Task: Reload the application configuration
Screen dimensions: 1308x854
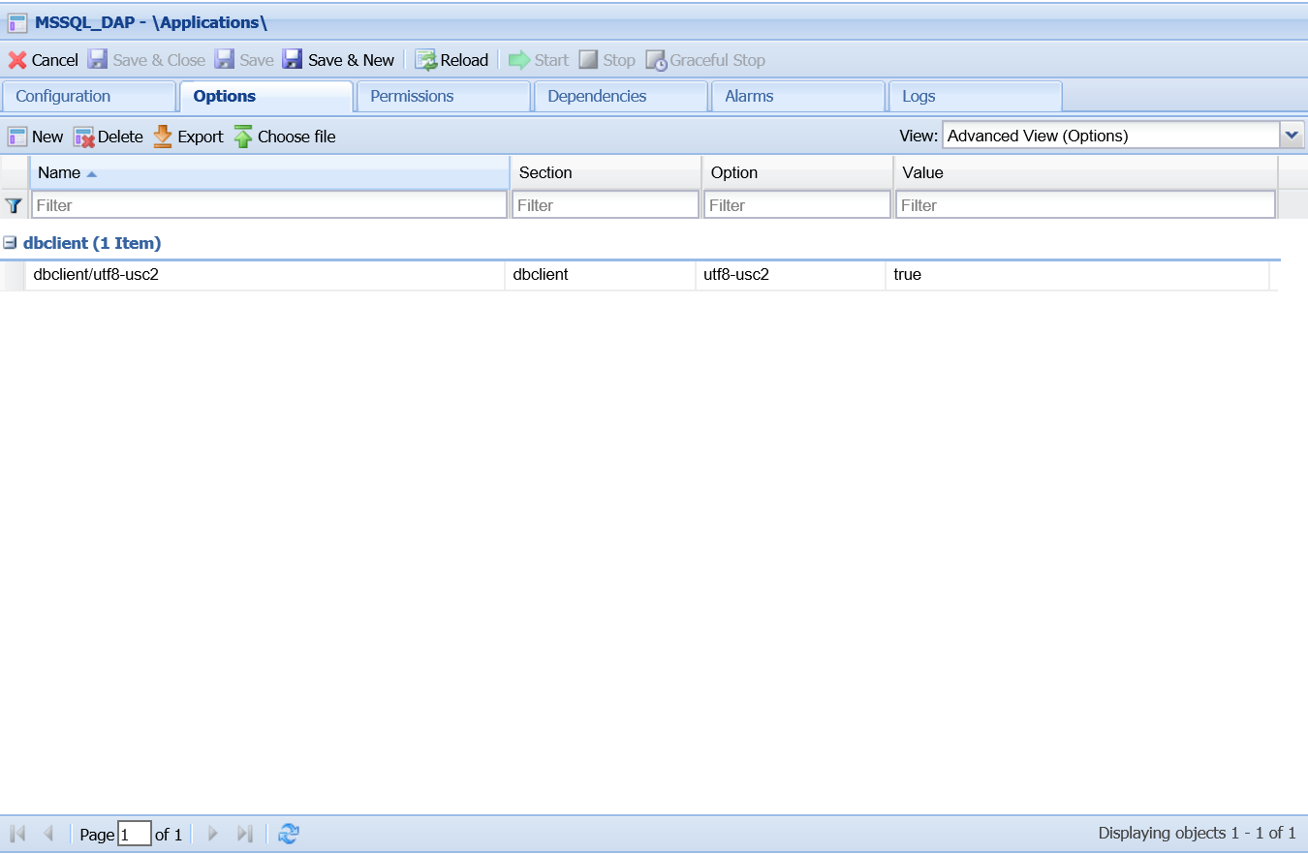Action: tap(452, 60)
